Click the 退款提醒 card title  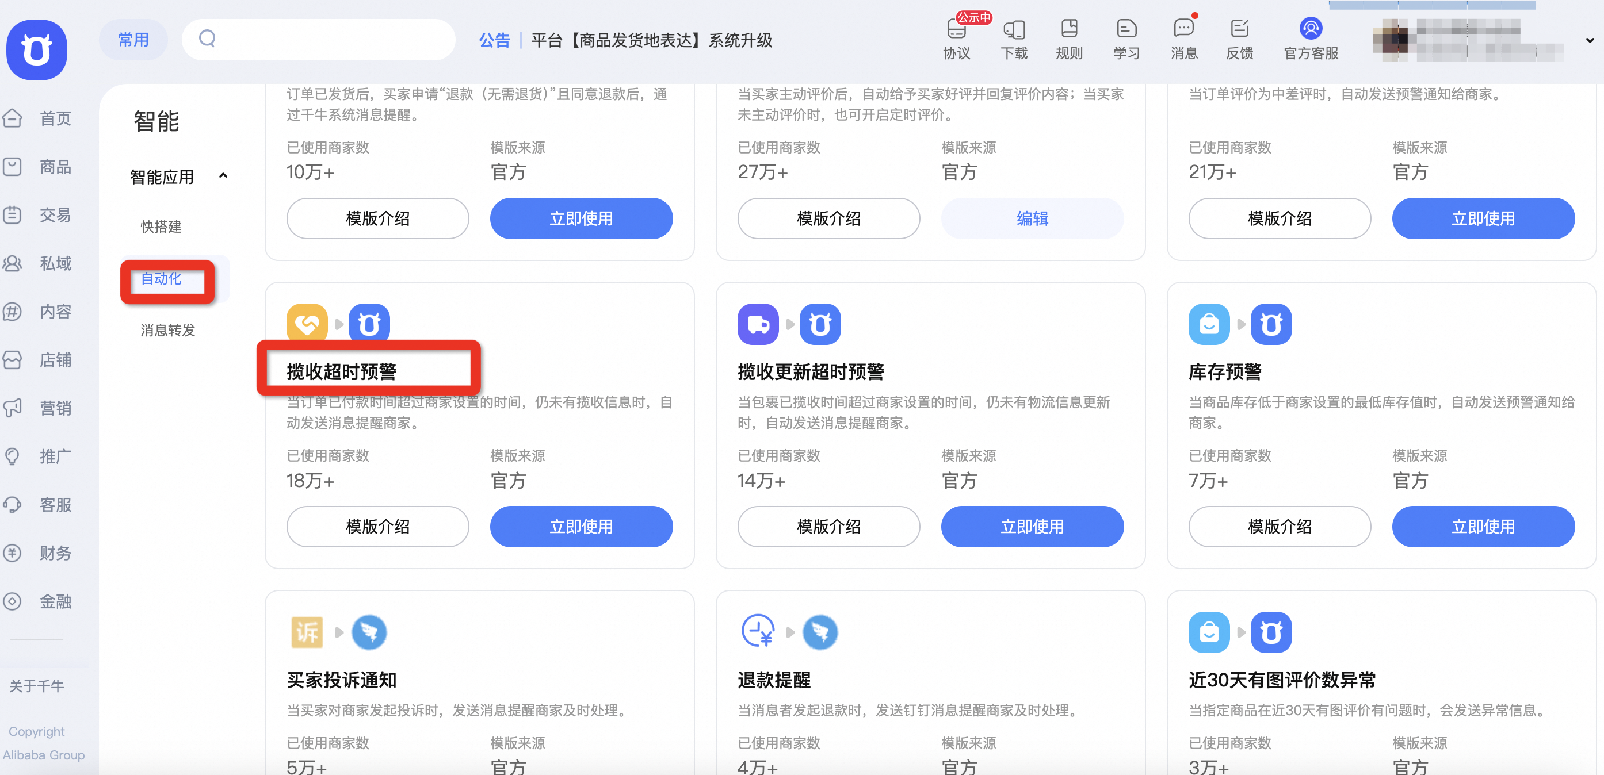pos(774,679)
